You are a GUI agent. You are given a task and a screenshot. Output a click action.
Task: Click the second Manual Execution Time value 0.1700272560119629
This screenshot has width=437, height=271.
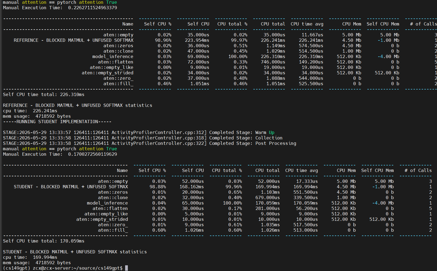pyautogui.click(x=93, y=154)
